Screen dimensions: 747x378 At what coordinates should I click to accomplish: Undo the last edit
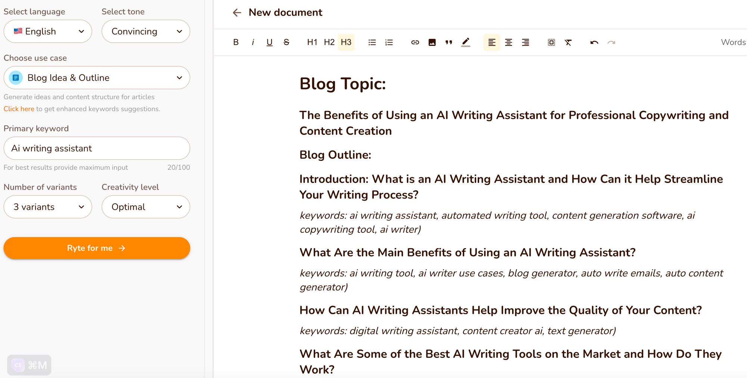click(594, 42)
